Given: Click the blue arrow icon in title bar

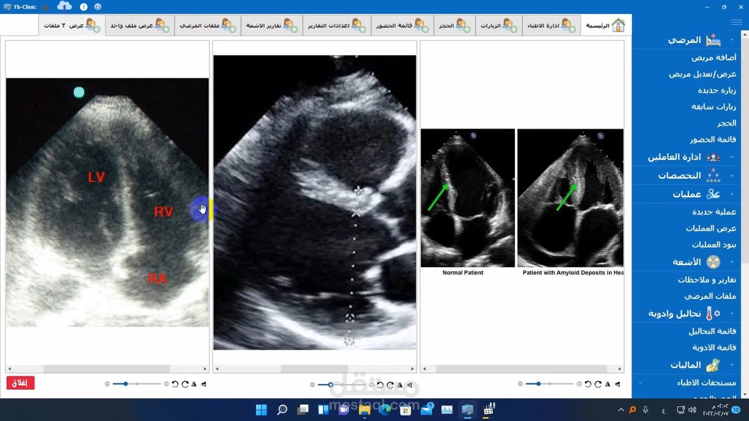Looking at the screenshot, I should pyautogui.click(x=98, y=7).
